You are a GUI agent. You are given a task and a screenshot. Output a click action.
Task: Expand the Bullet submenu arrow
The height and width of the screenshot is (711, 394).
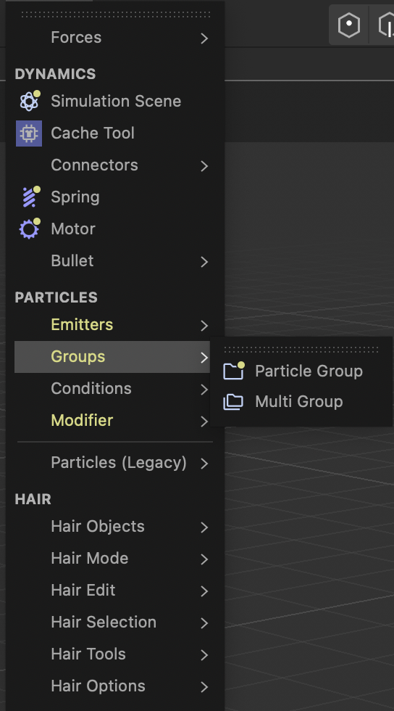tap(205, 262)
